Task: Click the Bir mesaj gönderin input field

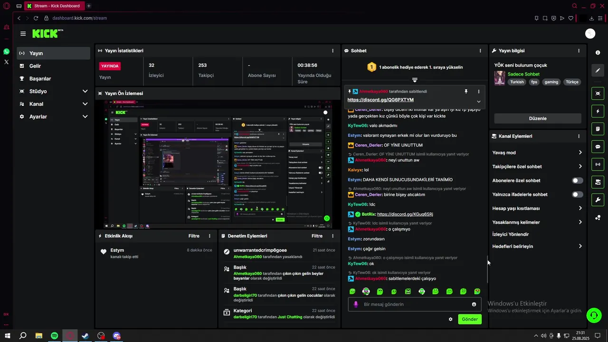Action: point(414,304)
